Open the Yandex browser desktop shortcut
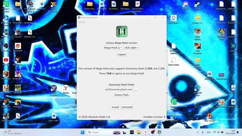The width and height of the screenshot is (242, 136). pos(66,89)
